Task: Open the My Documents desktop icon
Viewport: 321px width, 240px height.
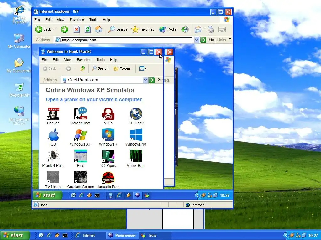Action: (19, 65)
